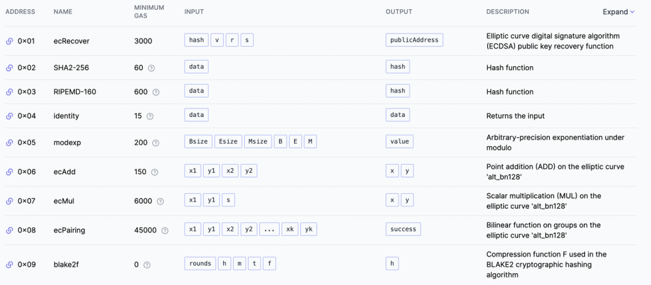The width and height of the screenshot is (651, 285).
Task: Click the link icon beside 0x01 ecRecover
Action: click(x=10, y=41)
